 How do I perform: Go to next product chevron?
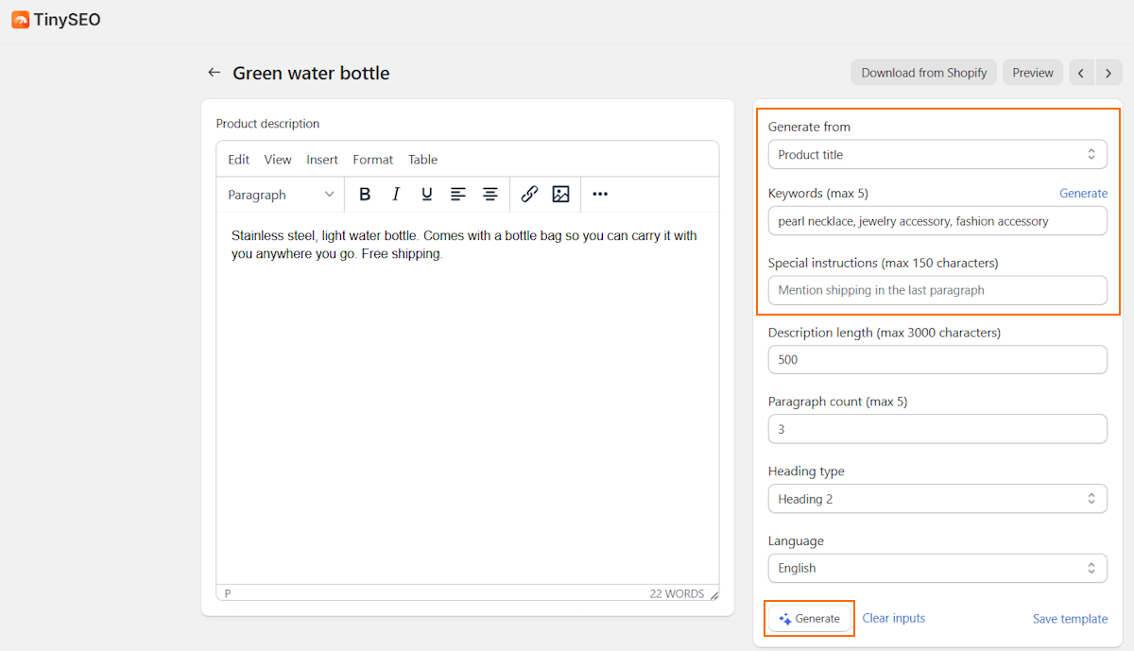1108,73
